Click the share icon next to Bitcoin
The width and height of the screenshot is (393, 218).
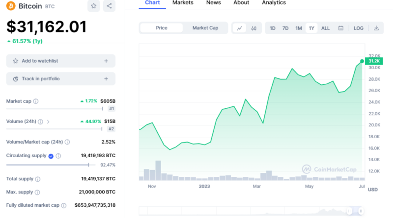[109, 6]
